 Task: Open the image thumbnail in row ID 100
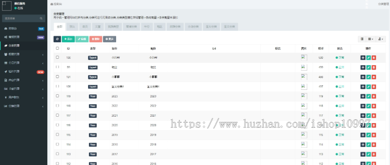click(x=304, y=57)
